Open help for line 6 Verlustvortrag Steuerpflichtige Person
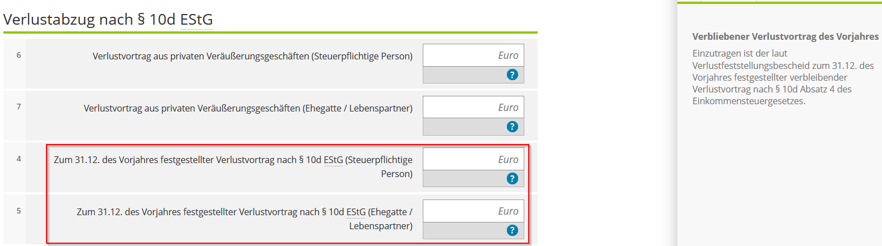Viewport: 882px width, 246px height. pyautogui.click(x=512, y=75)
